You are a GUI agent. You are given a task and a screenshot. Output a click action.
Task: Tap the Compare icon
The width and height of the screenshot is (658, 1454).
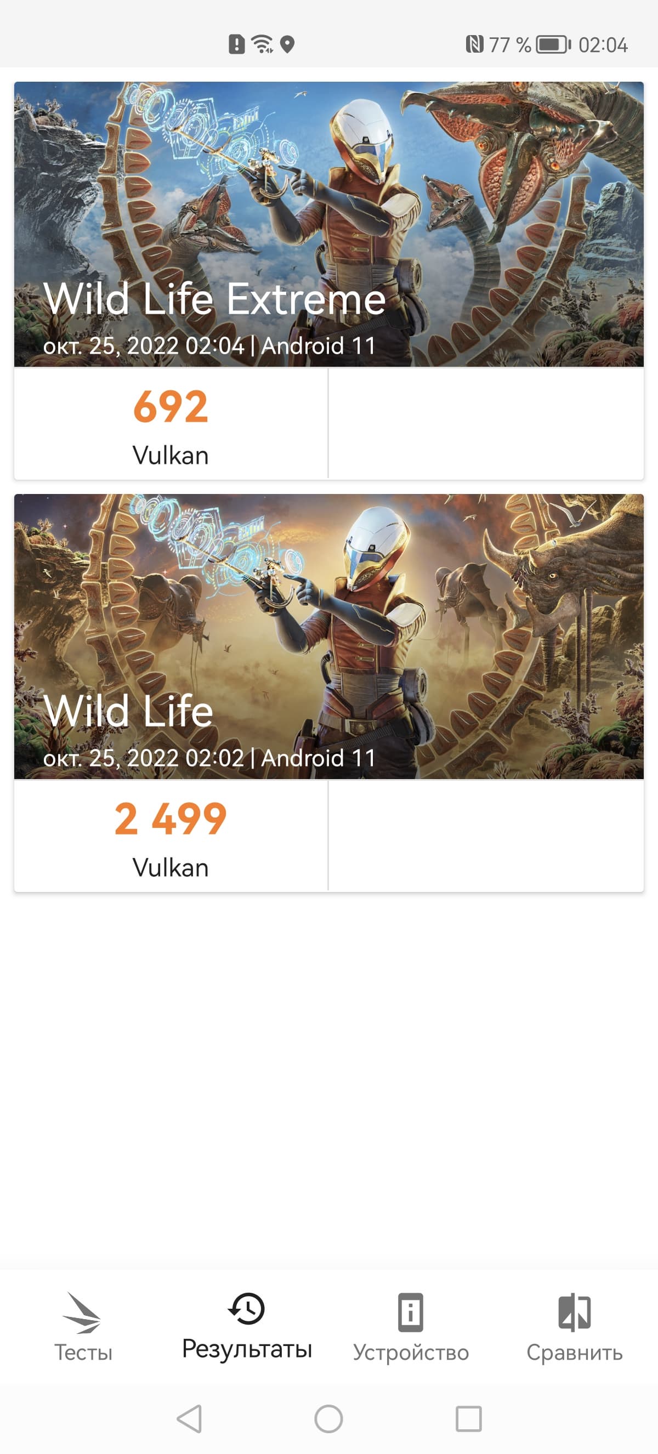574,1313
